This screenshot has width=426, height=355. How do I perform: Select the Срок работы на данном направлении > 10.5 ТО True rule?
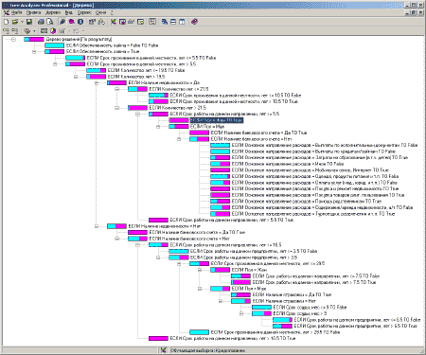click(x=233, y=338)
